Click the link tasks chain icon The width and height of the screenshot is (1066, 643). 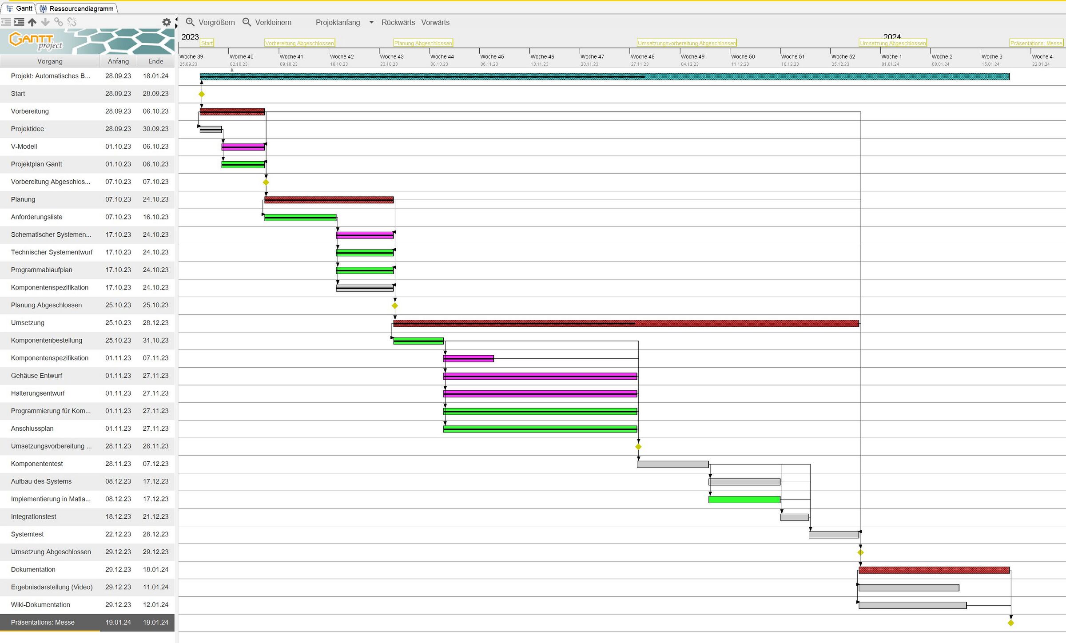tap(58, 22)
